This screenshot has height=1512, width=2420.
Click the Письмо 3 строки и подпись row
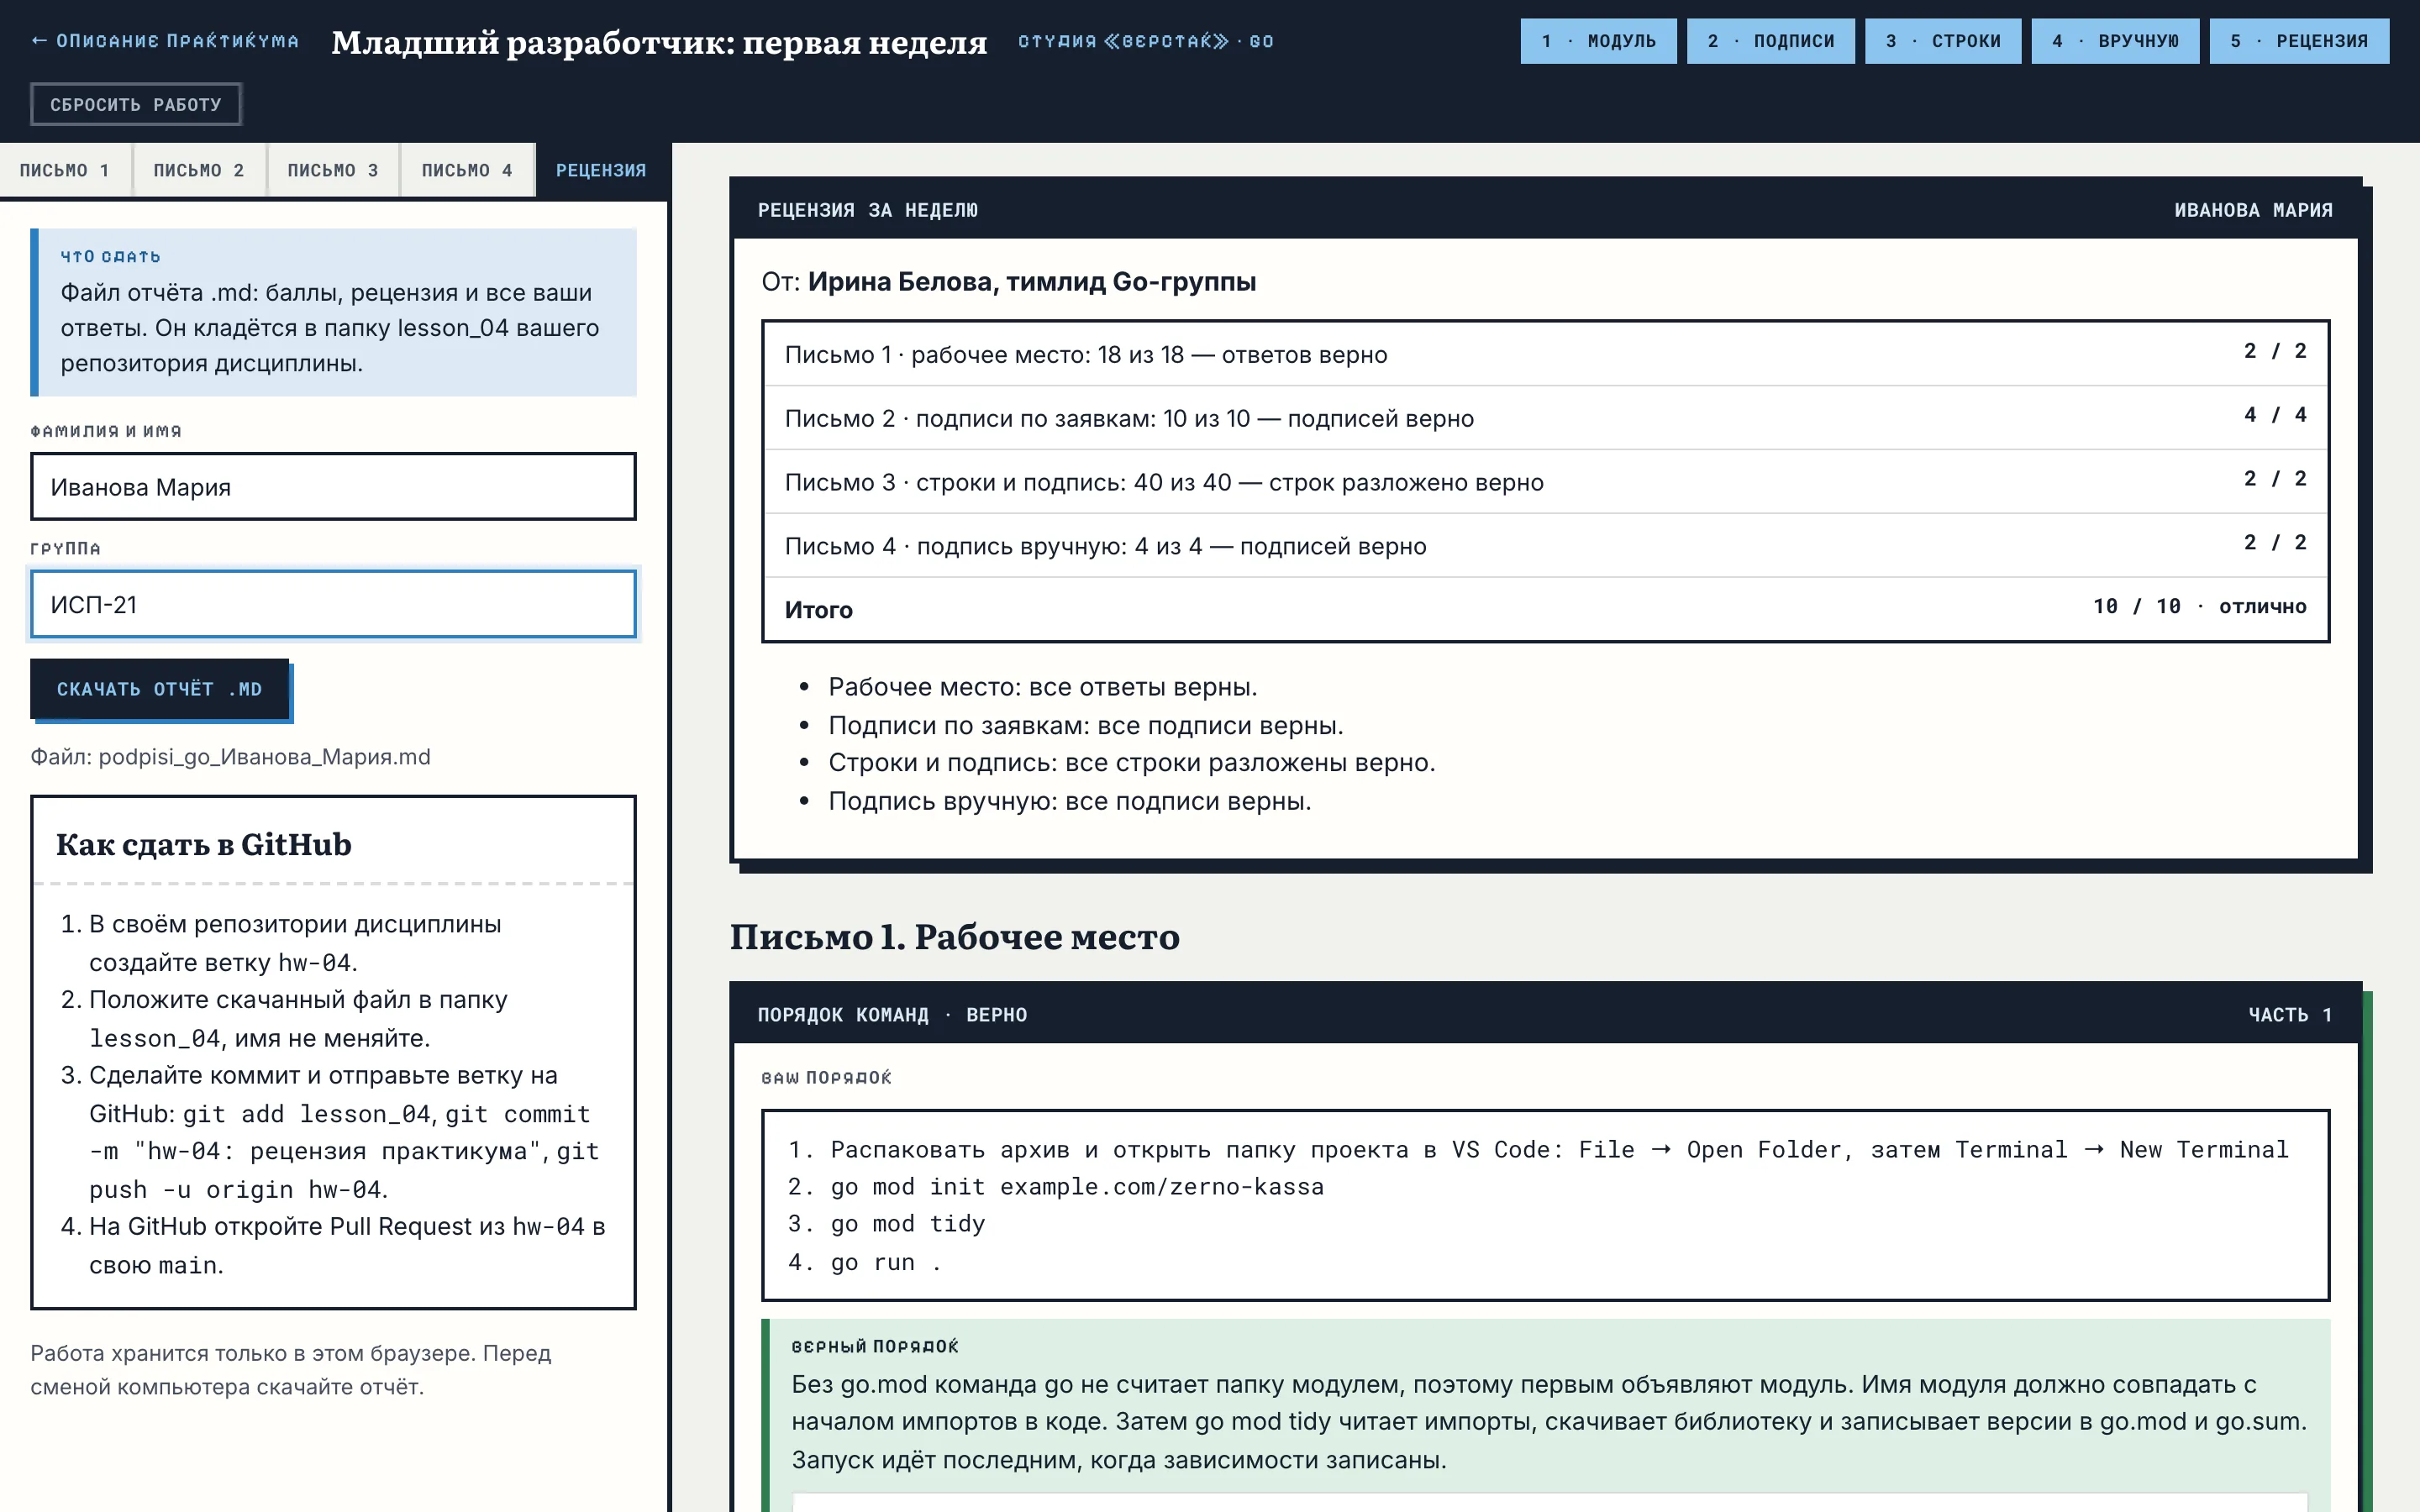pos(1545,482)
